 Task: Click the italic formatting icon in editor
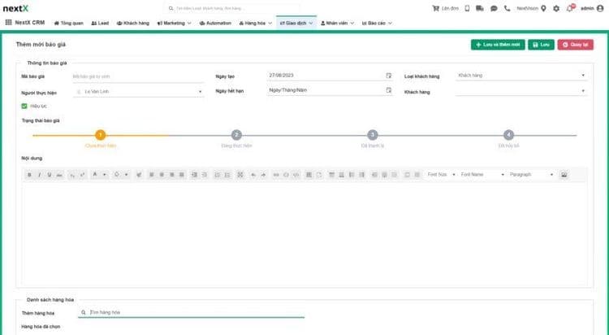point(39,175)
